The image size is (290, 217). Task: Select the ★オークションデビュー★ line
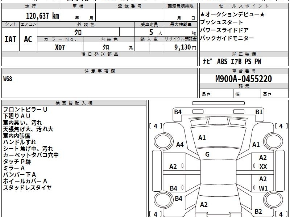tap(232, 14)
